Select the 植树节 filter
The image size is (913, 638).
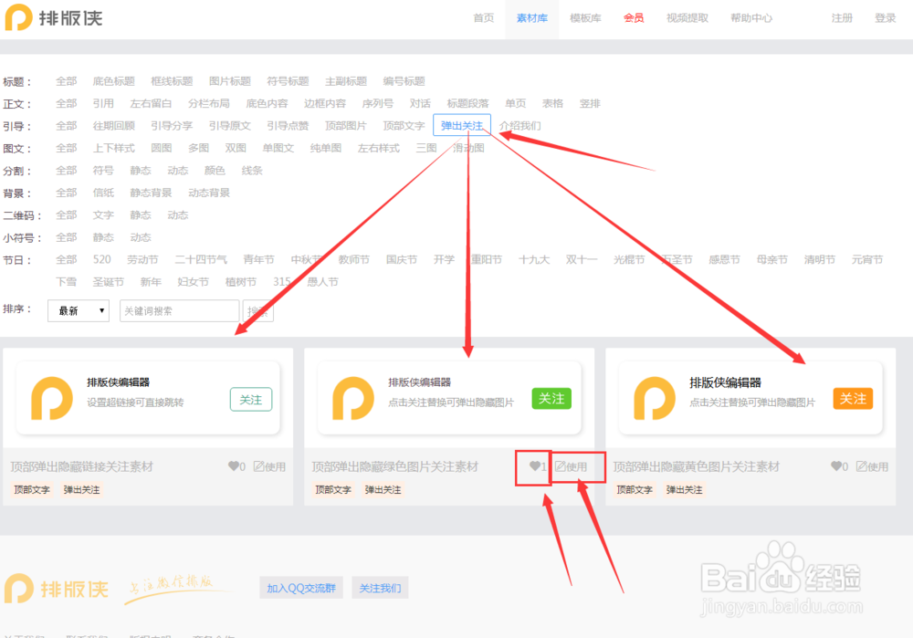point(241,282)
